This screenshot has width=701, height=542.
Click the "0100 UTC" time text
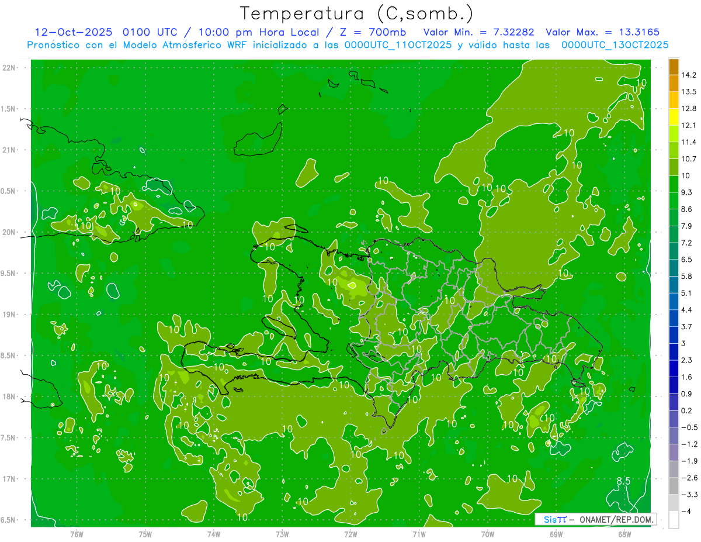pos(151,32)
